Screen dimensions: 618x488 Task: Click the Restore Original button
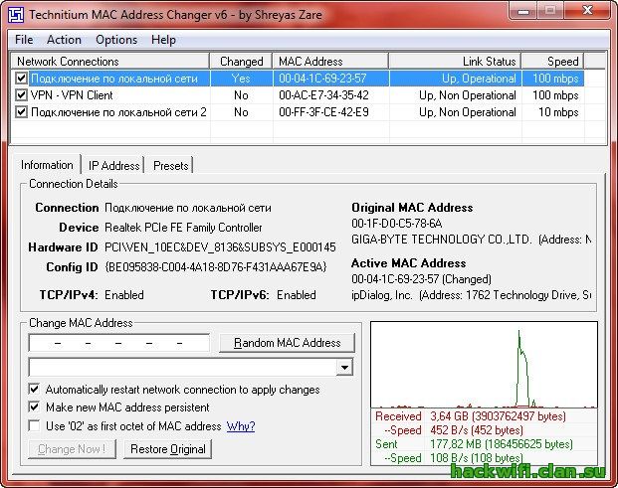167,449
